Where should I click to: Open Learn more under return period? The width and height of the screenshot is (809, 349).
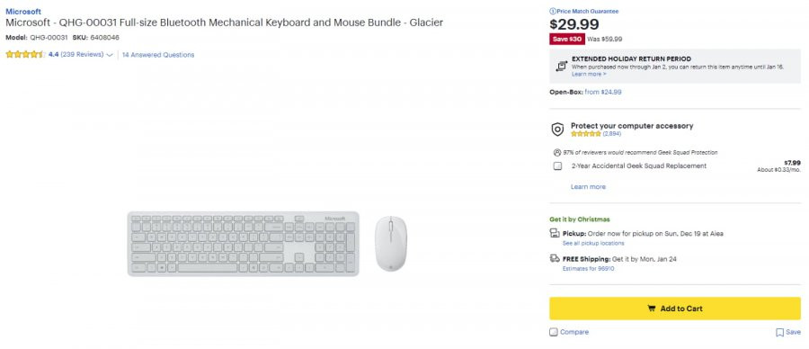click(589, 75)
